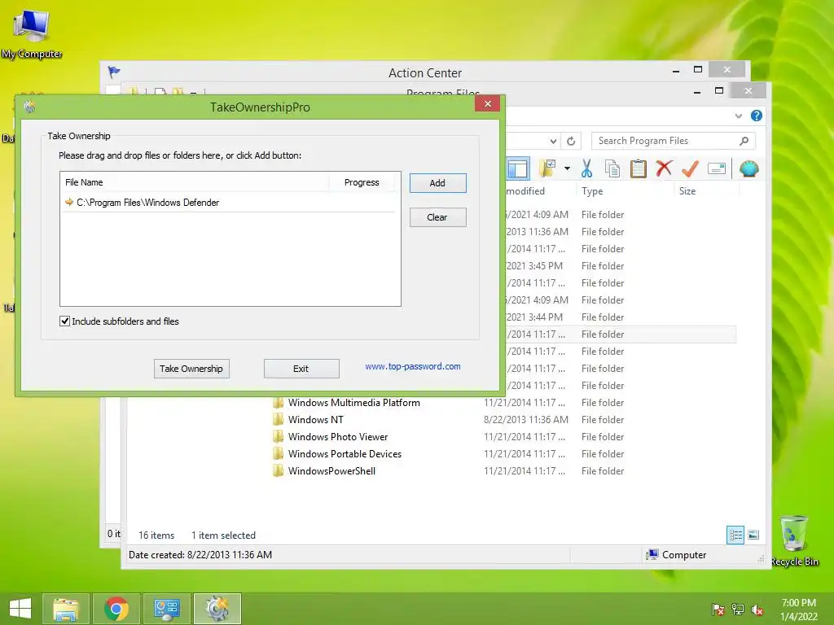
Task: Click the Windows Start button
Action: coord(20,609)
